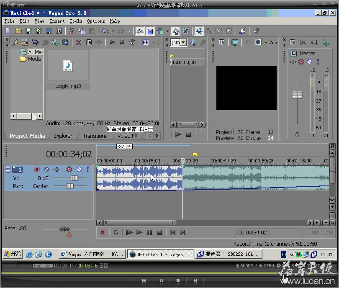The image size is (339, 288).
Task: Open the Options menu
Action: 96,21
